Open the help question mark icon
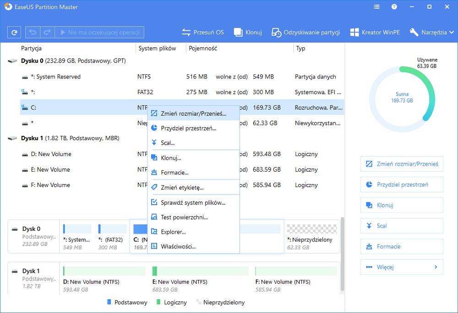The image size is (458, 313). [394, 7]
